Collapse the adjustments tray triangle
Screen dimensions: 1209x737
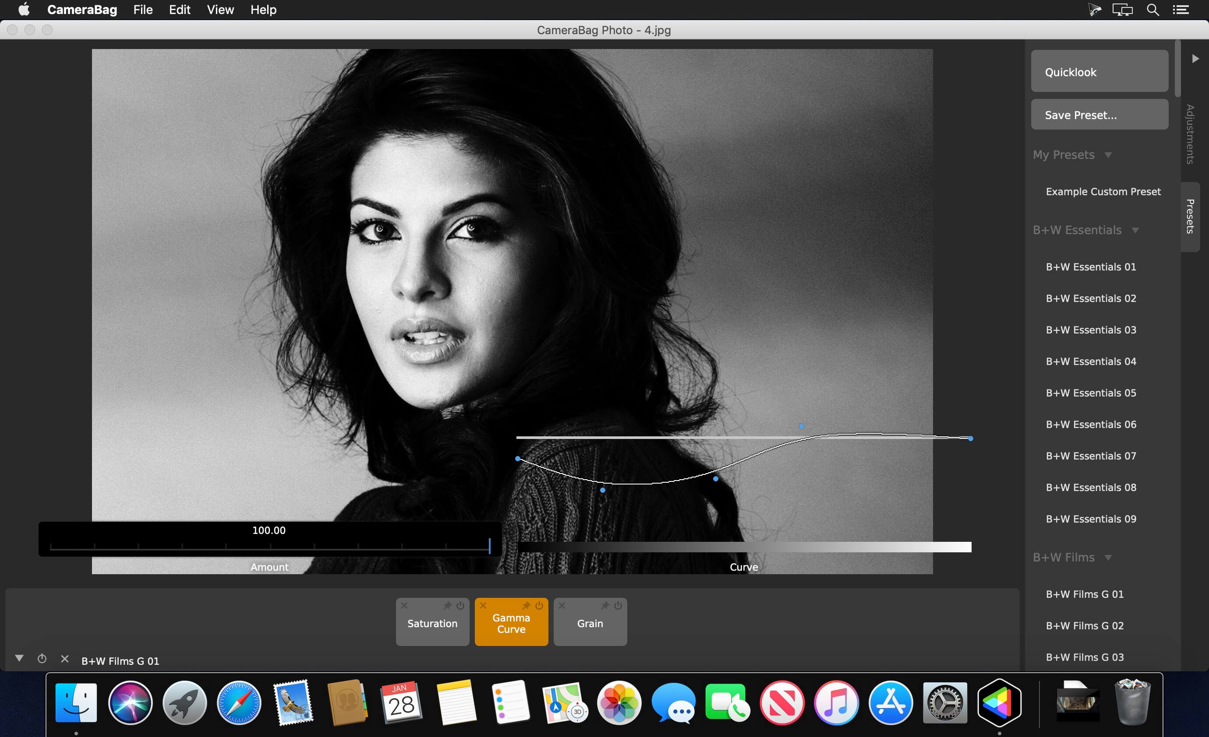tap(19, 658)
